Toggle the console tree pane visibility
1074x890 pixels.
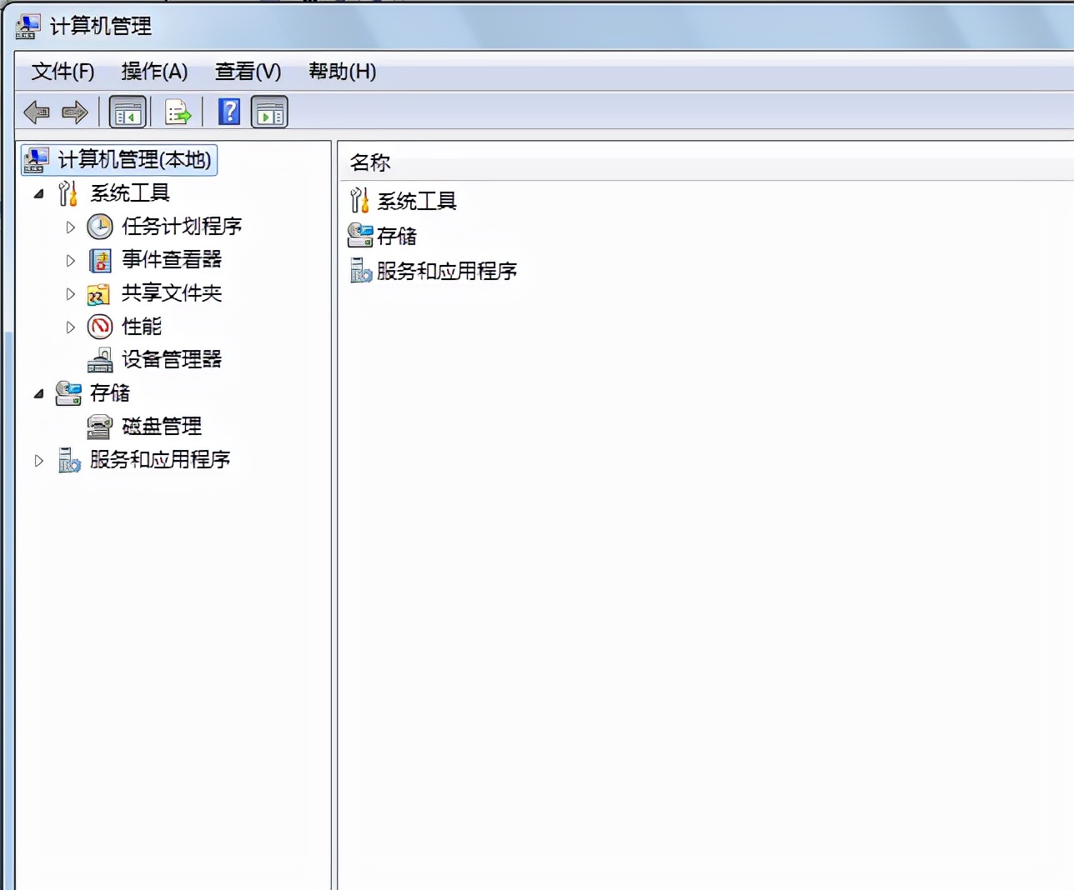[128, 111]
